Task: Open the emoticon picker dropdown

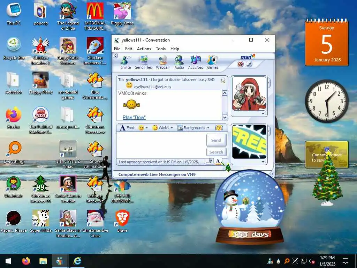Action: click(143, 128)
